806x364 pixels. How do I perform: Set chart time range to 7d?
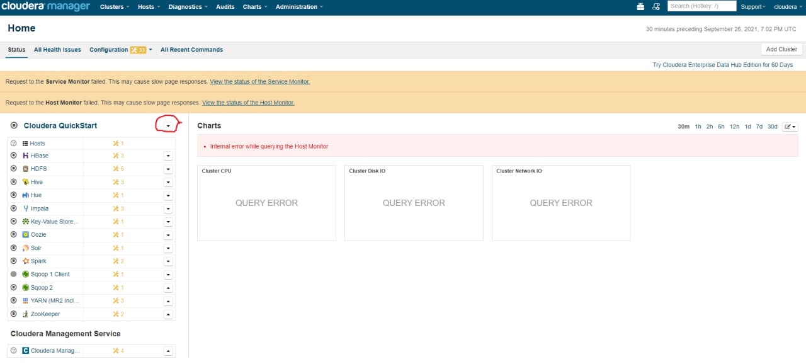click(x=759, y=127)
